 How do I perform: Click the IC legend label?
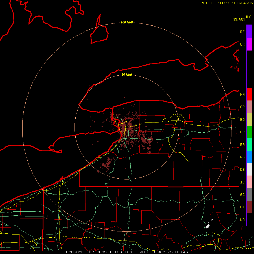pos(242,182)
